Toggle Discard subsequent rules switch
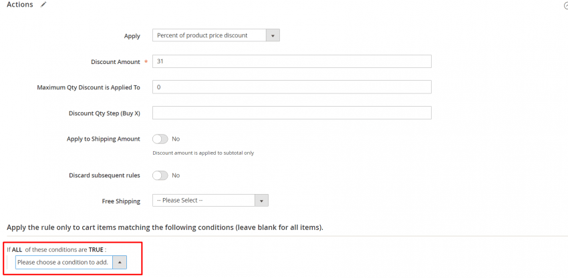 point(160,175)
